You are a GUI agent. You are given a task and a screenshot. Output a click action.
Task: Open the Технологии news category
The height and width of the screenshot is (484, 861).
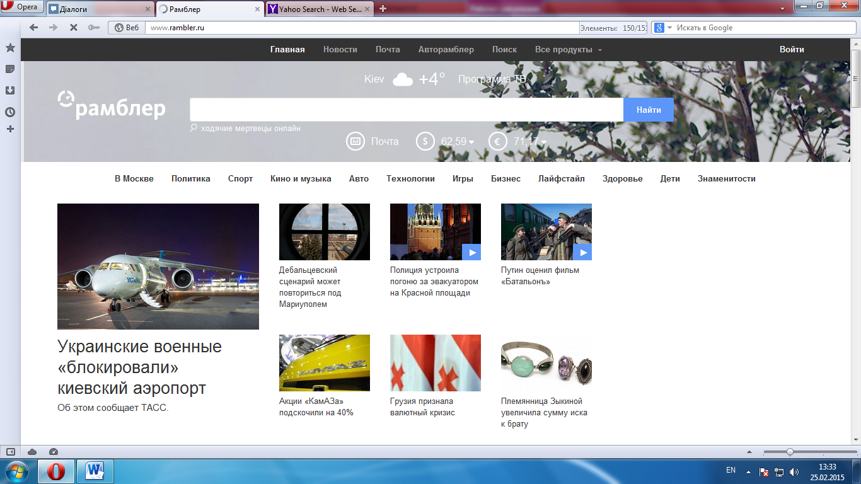click(x=411, y=179)
